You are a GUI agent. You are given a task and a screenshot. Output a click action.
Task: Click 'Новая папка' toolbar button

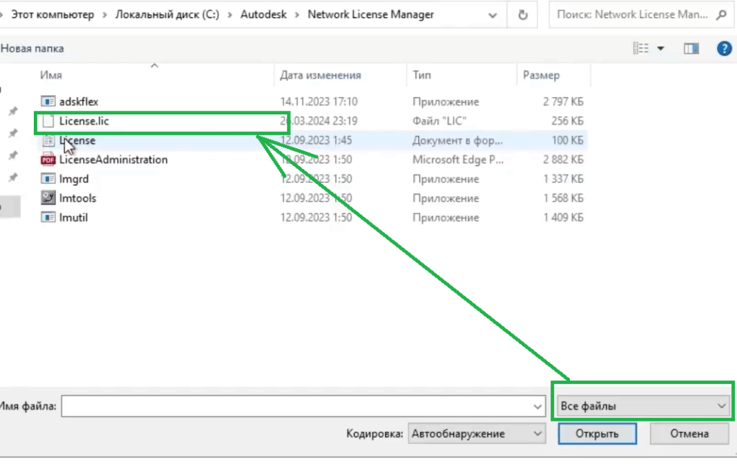pos(32,48)
